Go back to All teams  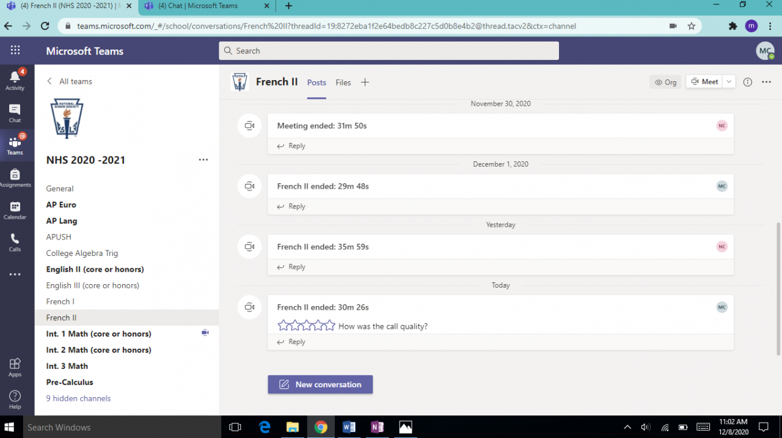point(70,81)
